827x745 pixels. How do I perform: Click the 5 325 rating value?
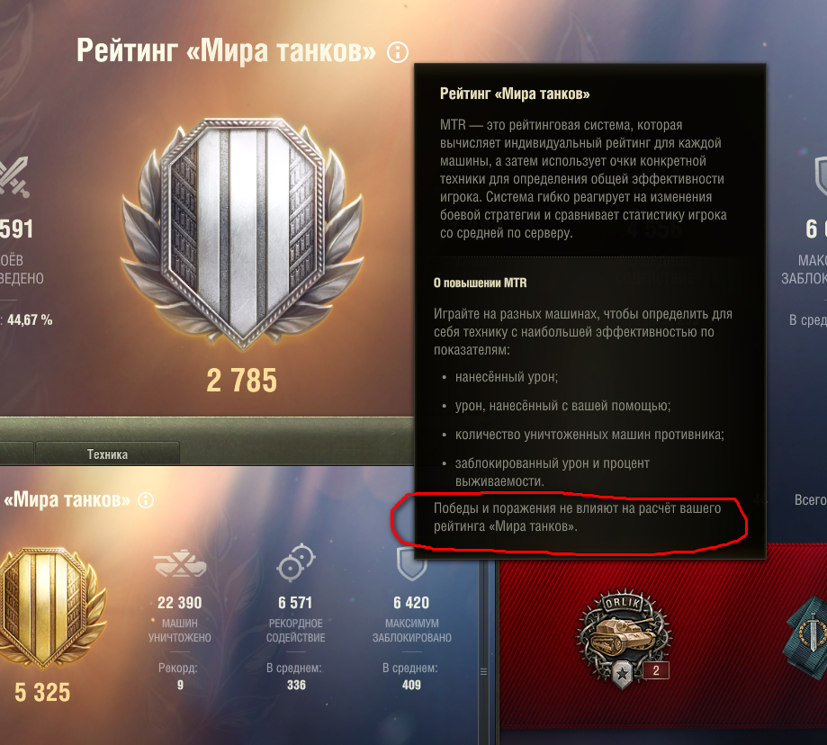(42, 692)
